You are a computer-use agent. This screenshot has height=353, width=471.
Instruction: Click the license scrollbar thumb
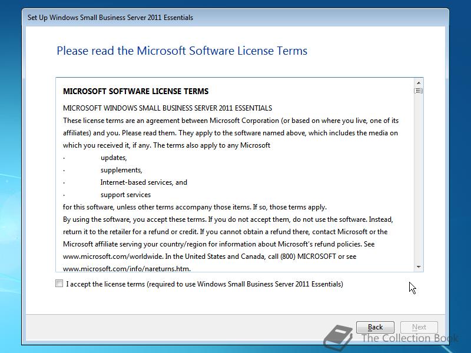[x=419, y=91]
